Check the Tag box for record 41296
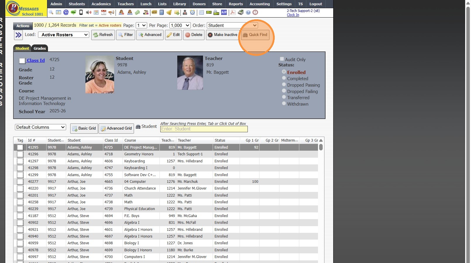Screen dimensions: 471x263 (x=20, y=154)
